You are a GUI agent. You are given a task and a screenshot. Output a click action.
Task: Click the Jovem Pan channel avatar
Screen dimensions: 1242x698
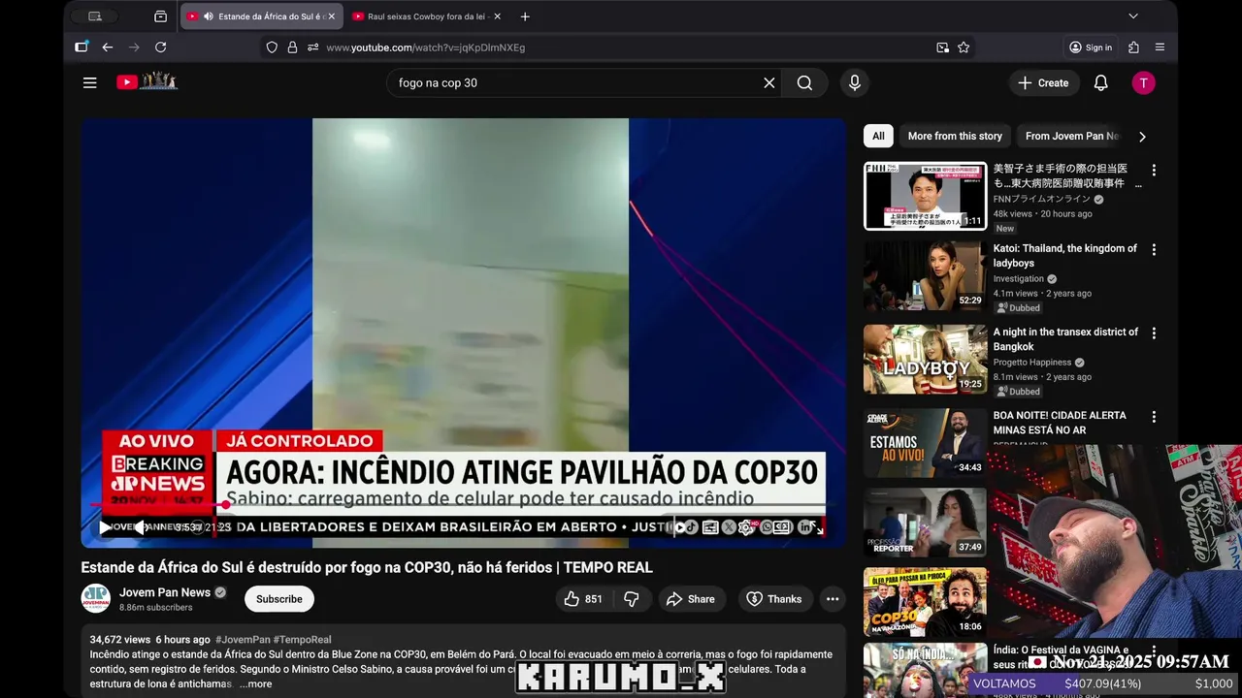pyautogui.click(x=96, y=599)
